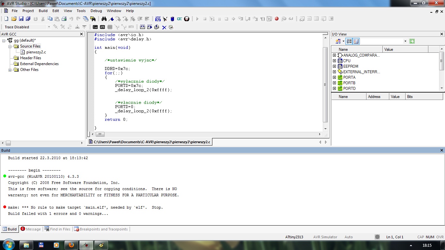Expand the PORTD node in I/O View
The image size is (445, 250).
point(334,88)
